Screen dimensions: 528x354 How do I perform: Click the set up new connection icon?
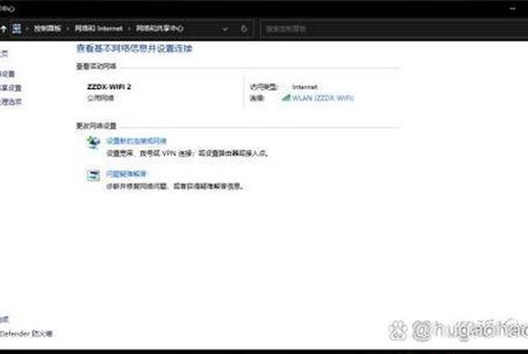click(94, 142)
